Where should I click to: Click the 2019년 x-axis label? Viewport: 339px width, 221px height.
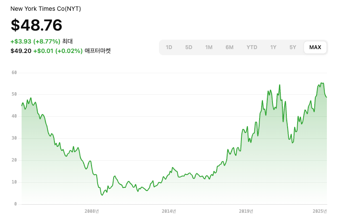(x=246, y=211)
